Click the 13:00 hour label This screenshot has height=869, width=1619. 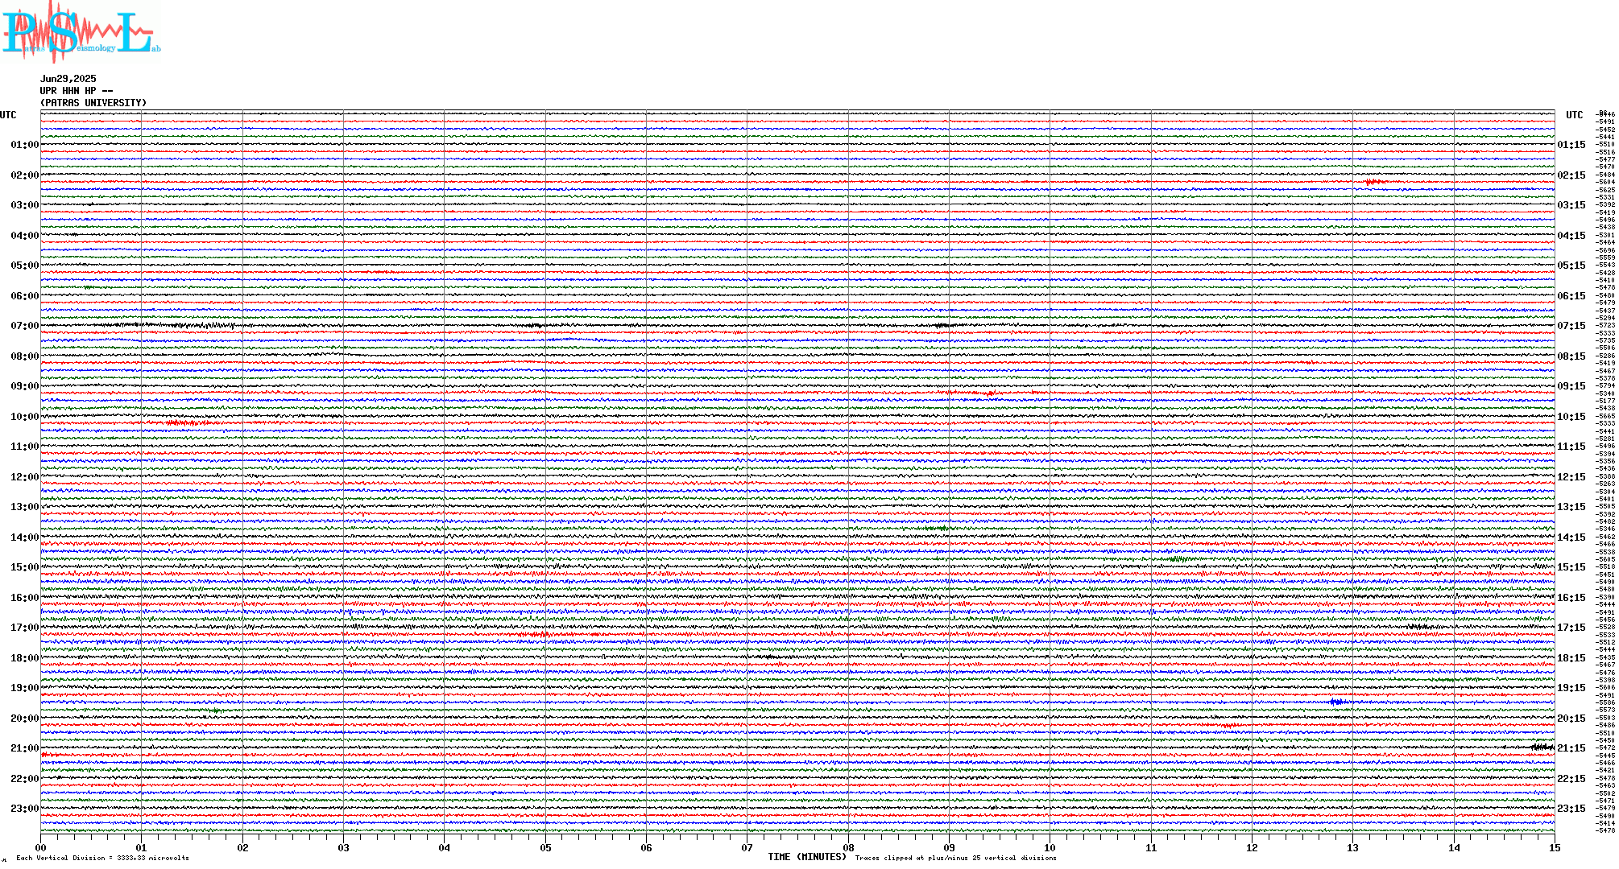point(24,507)
